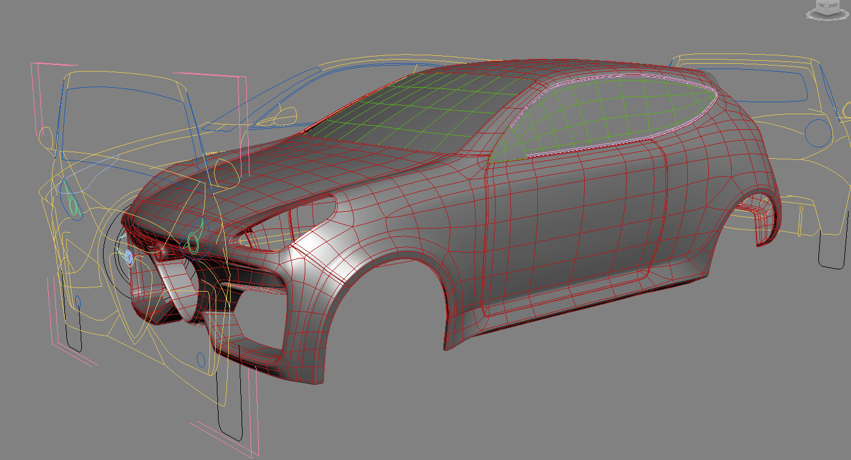The width and height of the screenshot is (851, 460).
Task: Select the FRONT face on the ViewCube
Action: click(x=821, y=5)
